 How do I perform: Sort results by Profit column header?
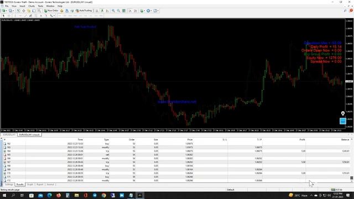[302, 140]
